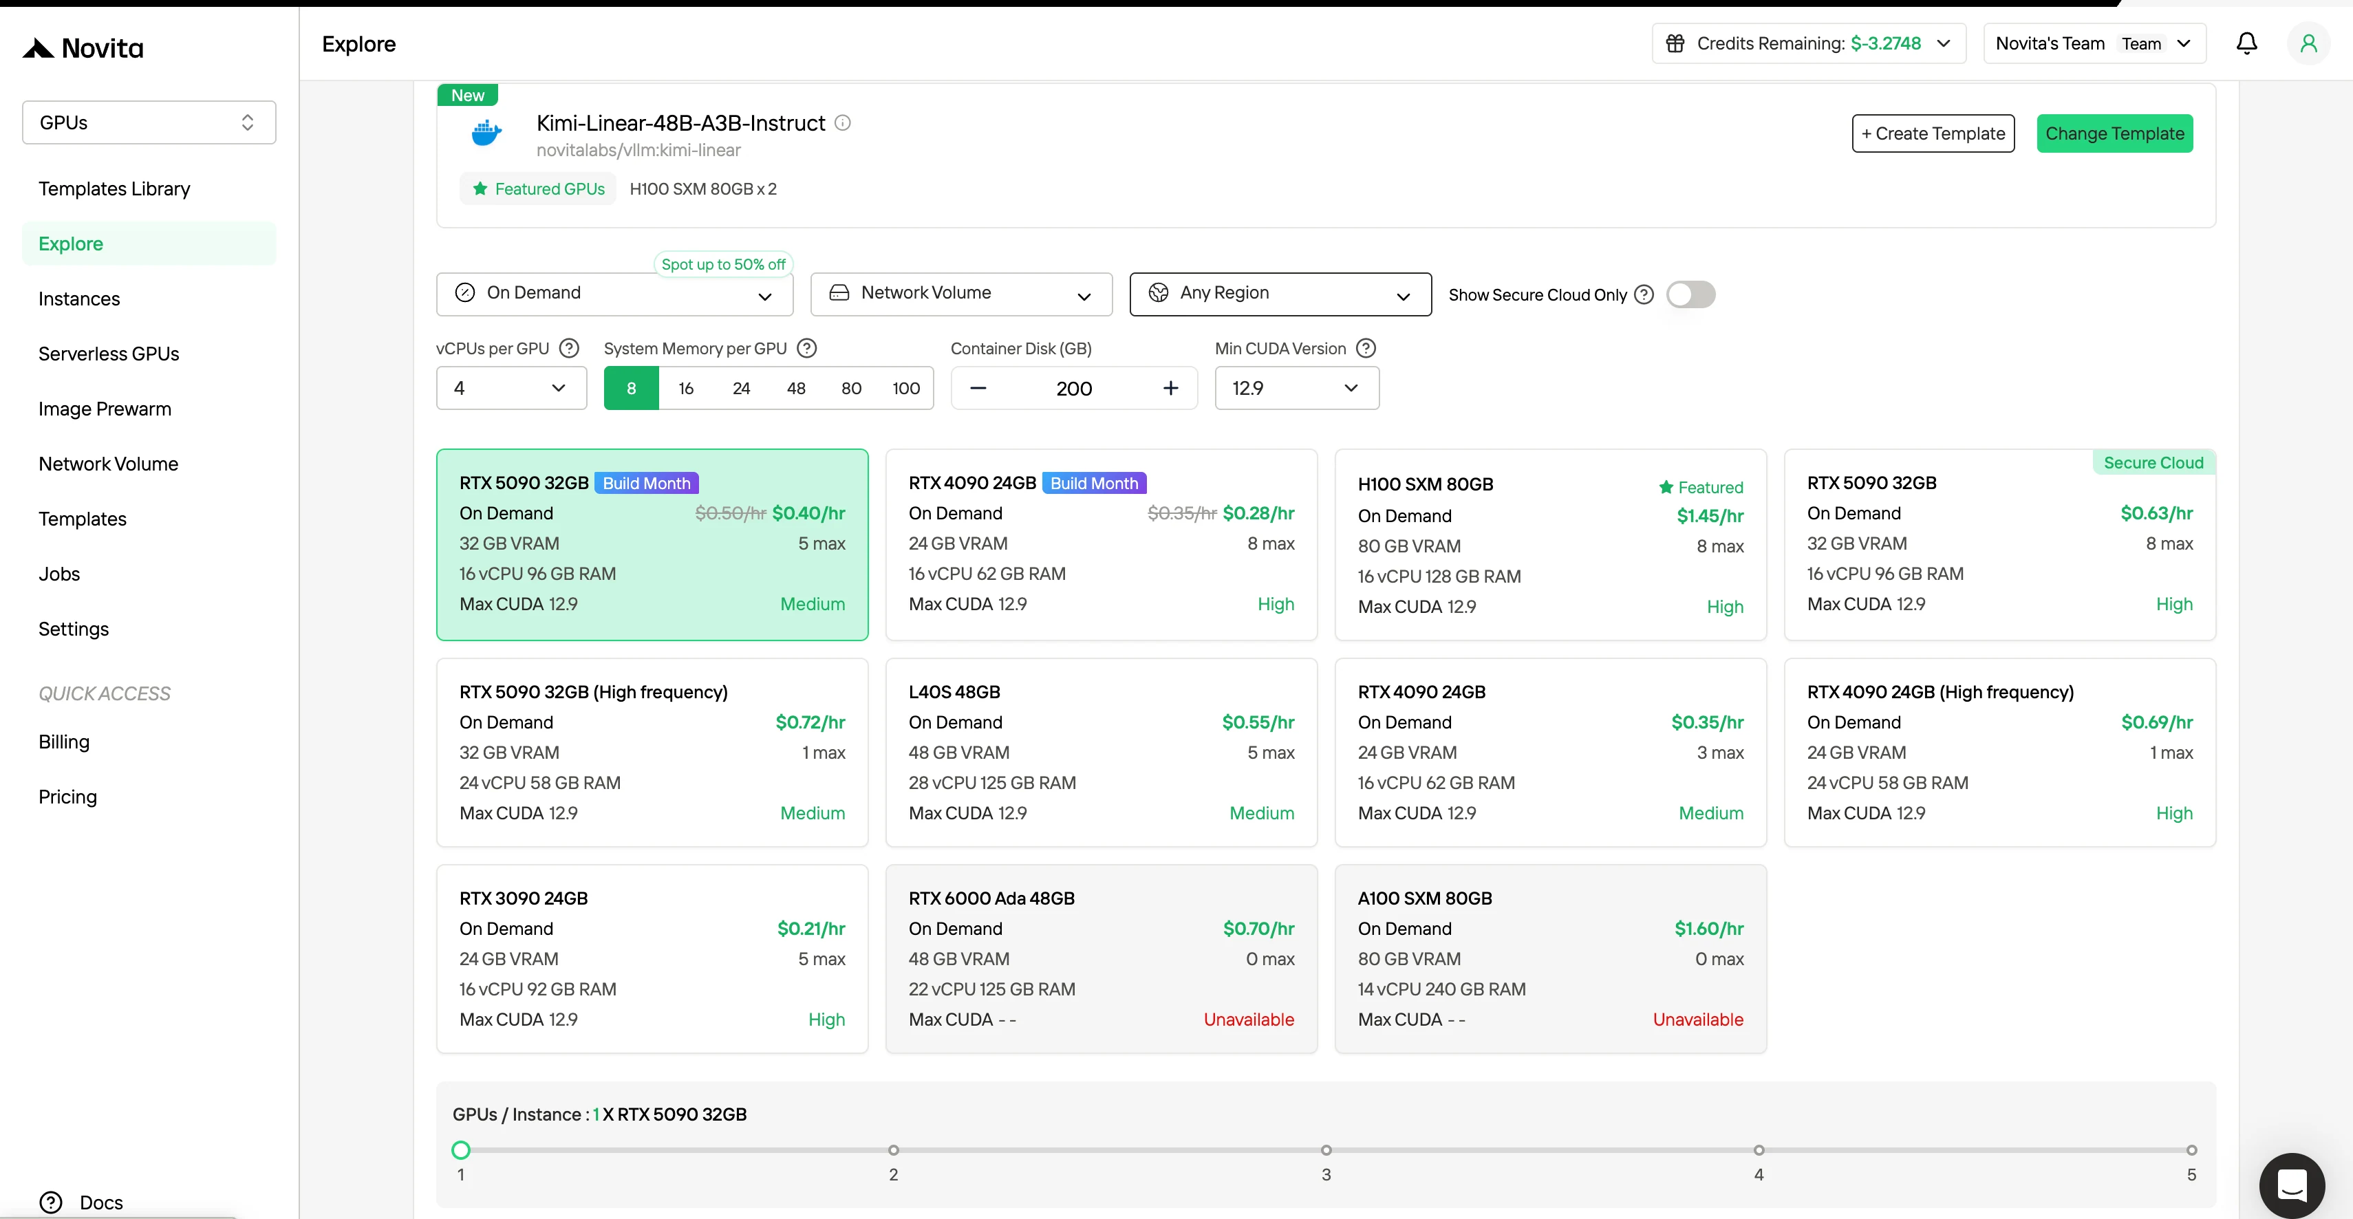Image resolution: width=2353 pixels, height=1219 pixels.
Task: Open the notifications bell
Action: [x=2246, y=43]
